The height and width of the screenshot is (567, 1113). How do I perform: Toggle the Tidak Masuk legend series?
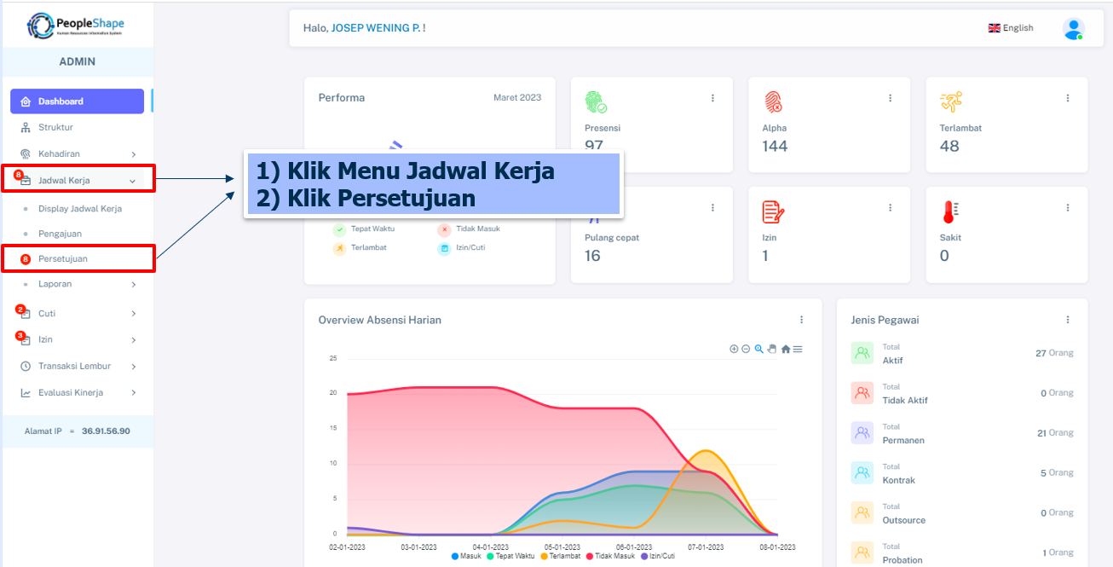point(614,556)
